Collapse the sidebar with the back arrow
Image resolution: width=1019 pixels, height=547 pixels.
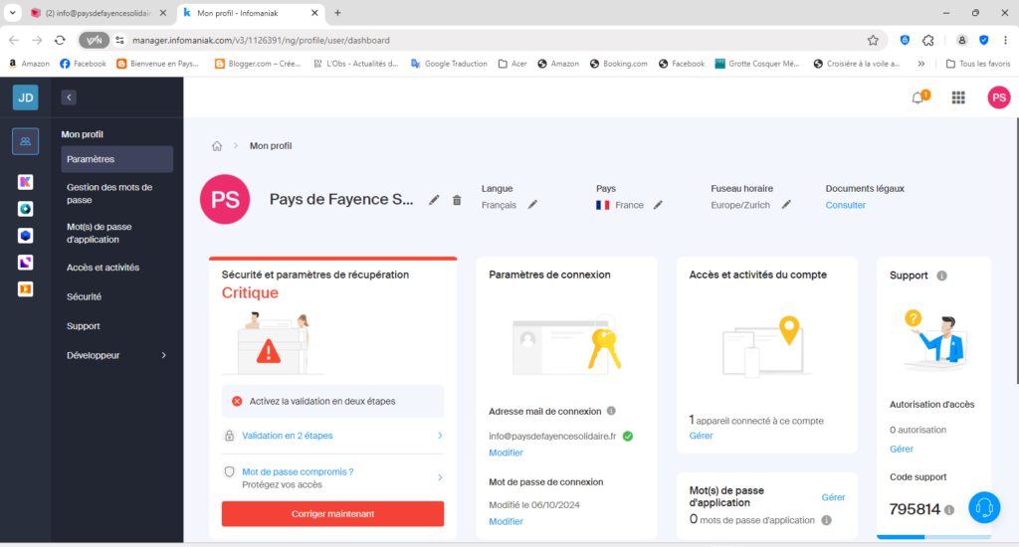[69, 97]
